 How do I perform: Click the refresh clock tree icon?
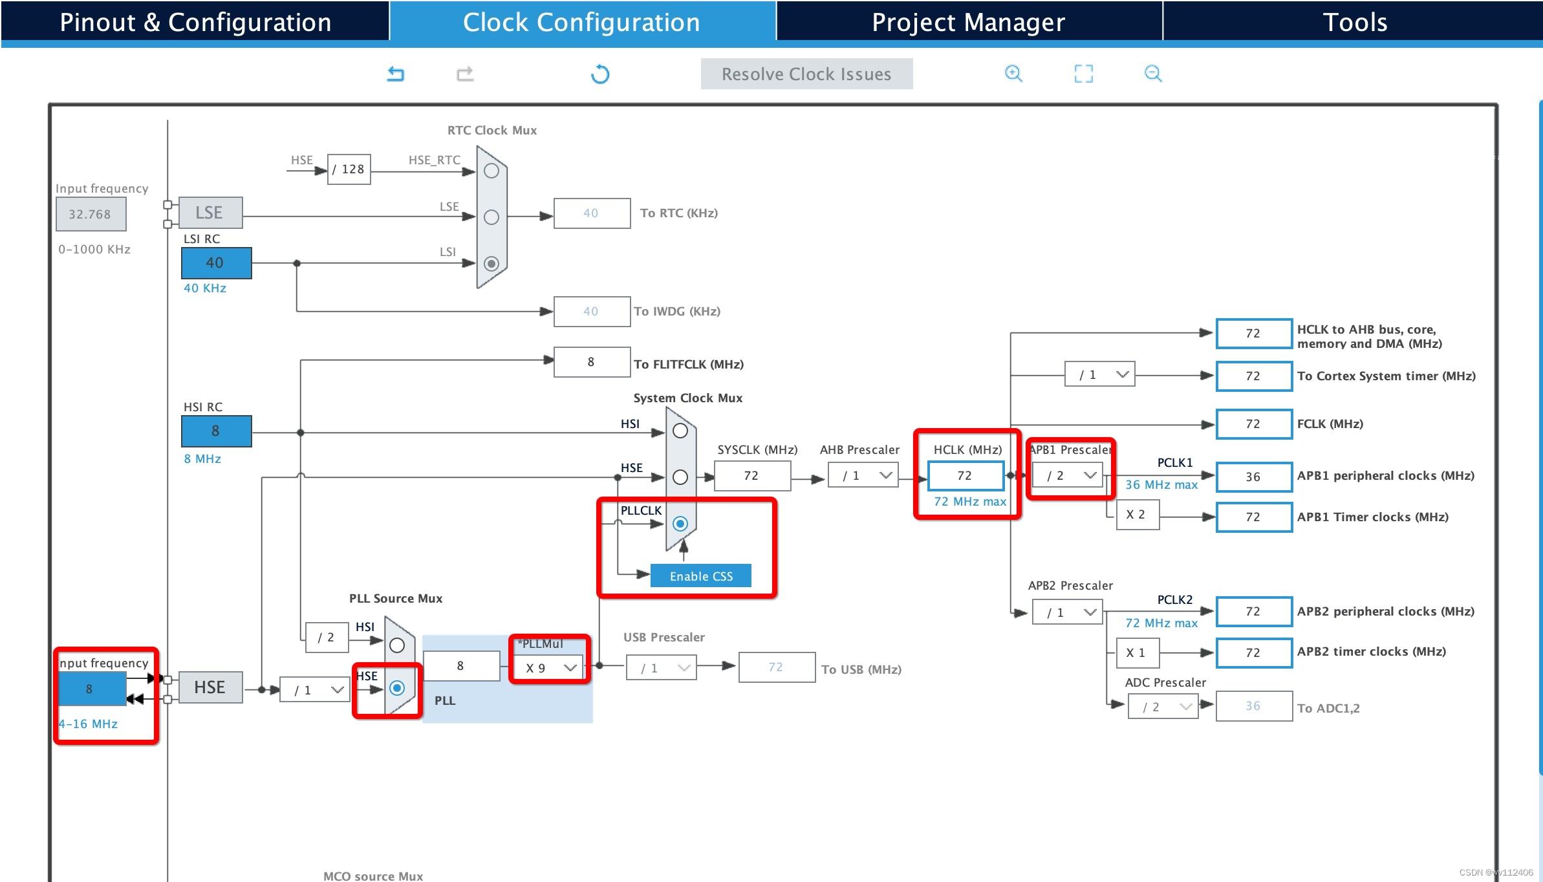(600, 74)
